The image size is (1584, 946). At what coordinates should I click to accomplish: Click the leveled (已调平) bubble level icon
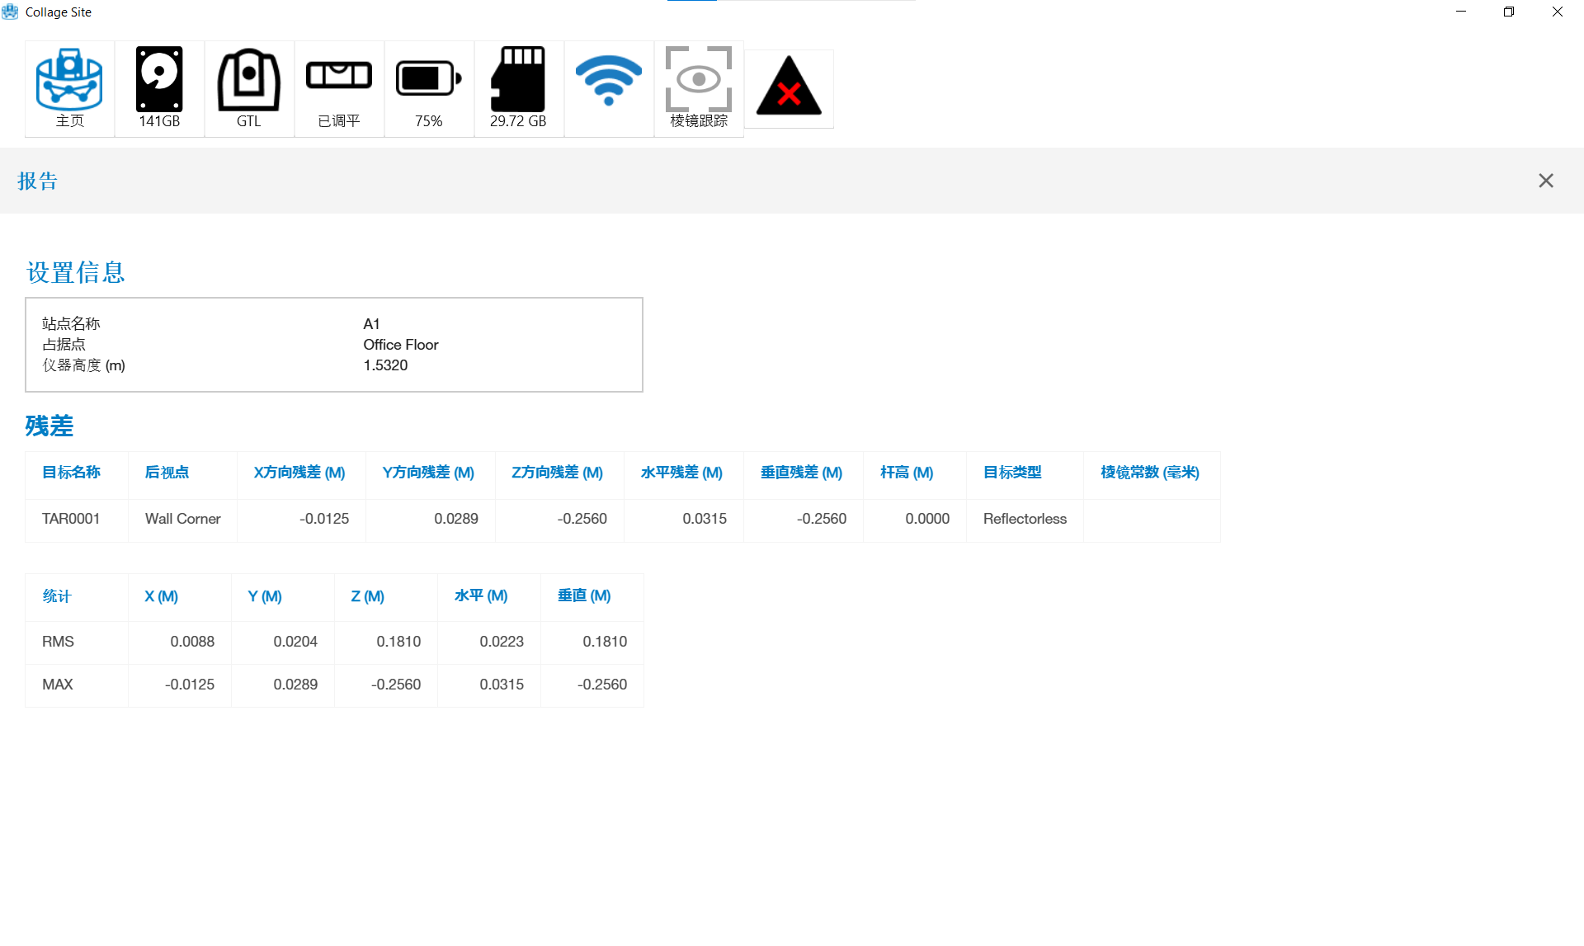click(339, 87)
